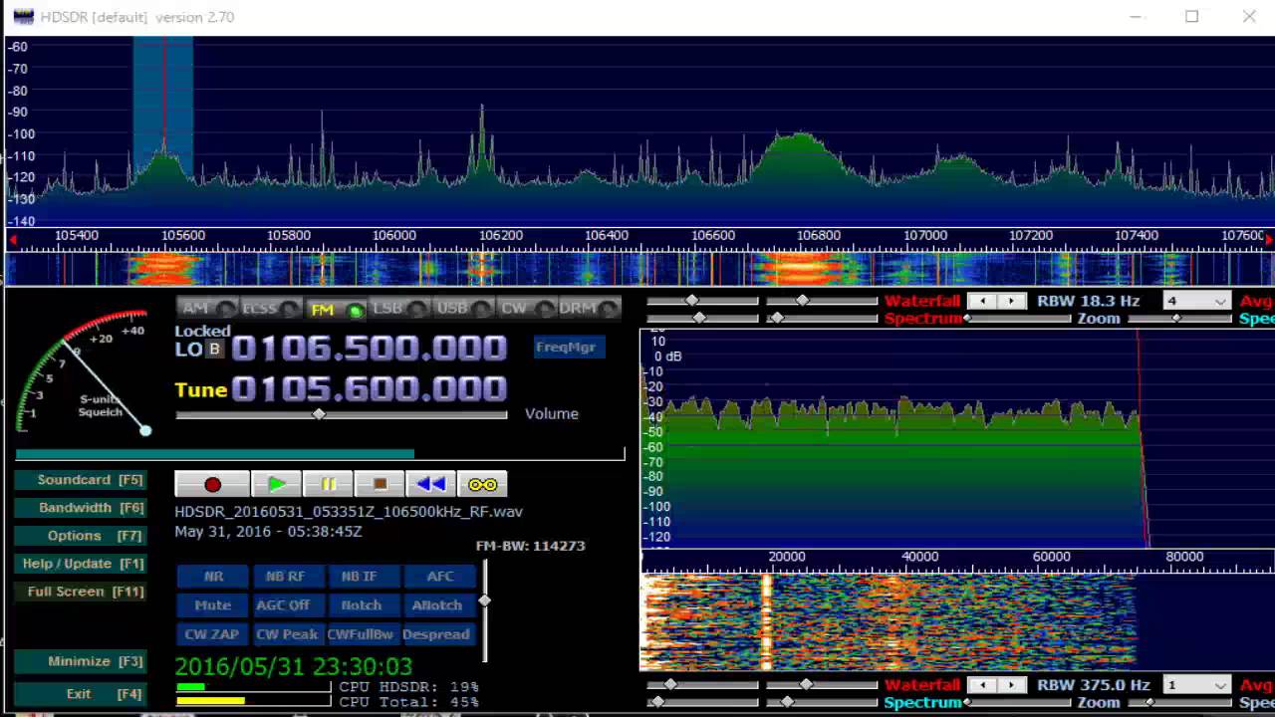
Task: Click the left red arrow on frequency scale
Action: point(13,240)
